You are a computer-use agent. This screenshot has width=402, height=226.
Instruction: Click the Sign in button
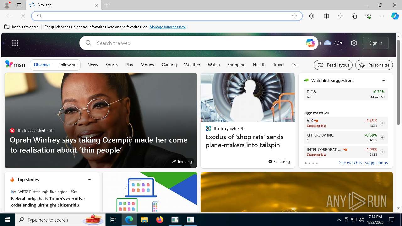376,43
